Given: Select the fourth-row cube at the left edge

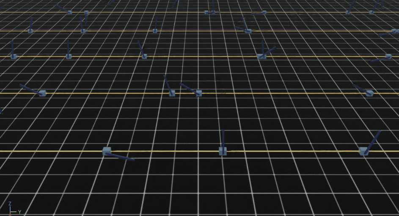Looking at the screenshot, I should [x=30, y=31].
